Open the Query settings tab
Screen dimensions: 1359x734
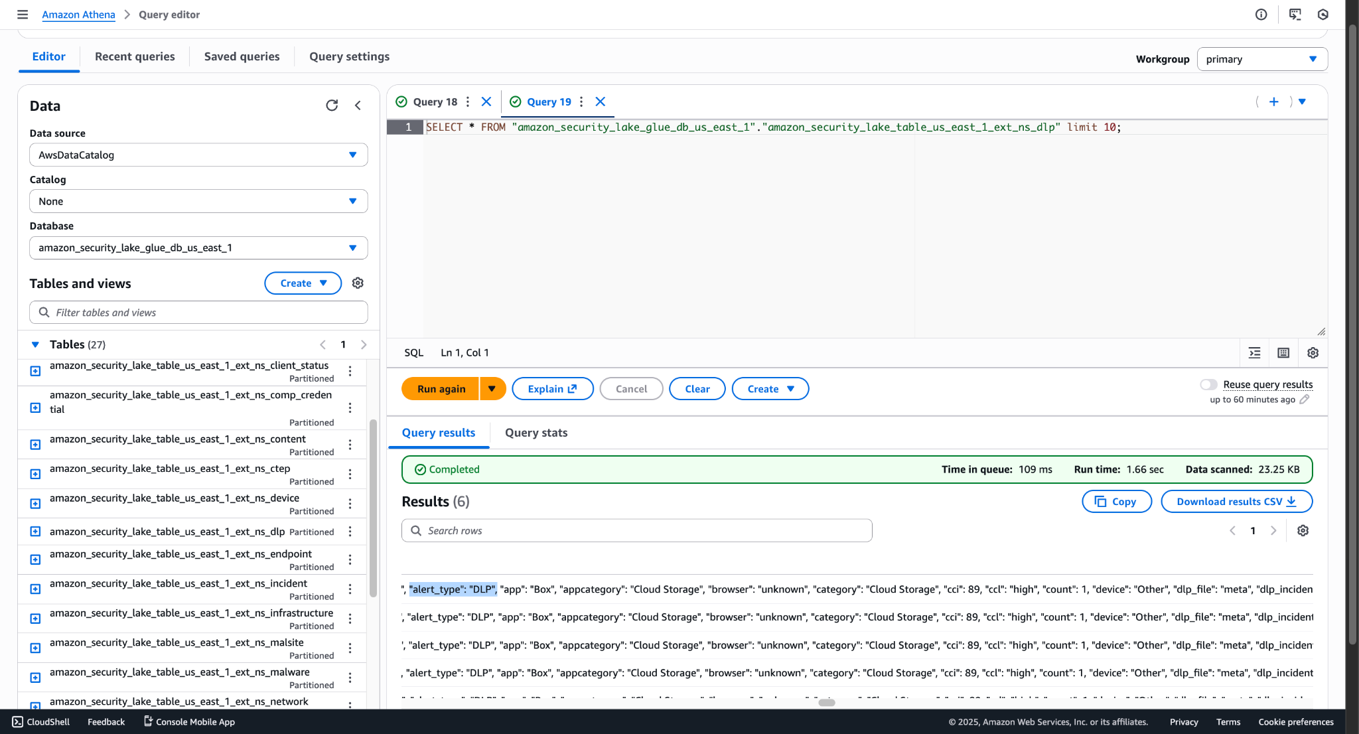tap(349, 56)
